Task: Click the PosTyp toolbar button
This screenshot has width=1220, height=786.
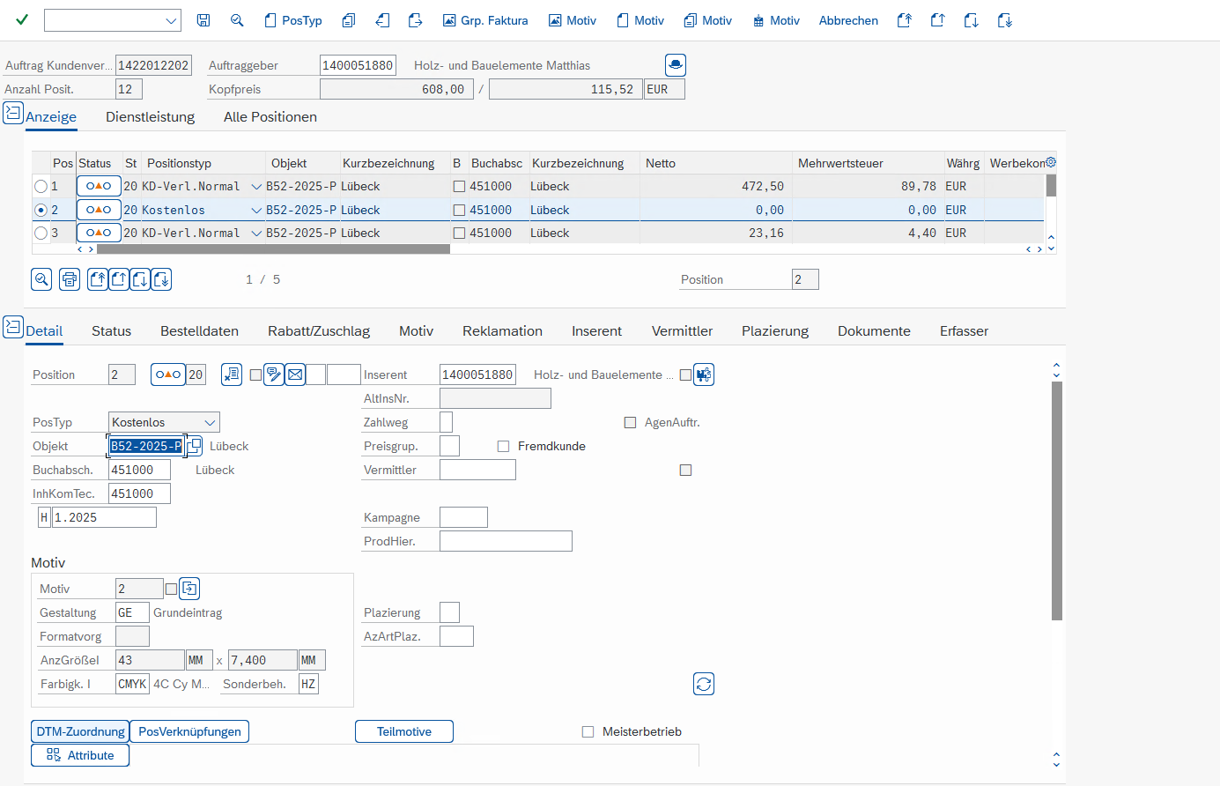Action: click(293, 20)
